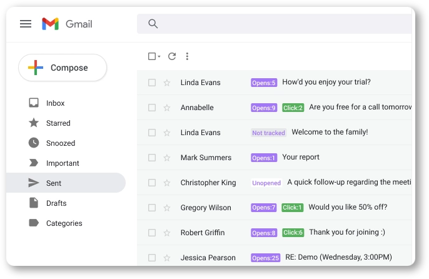Click the Inbox tray icon

coord(34,103)
